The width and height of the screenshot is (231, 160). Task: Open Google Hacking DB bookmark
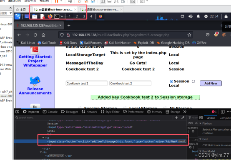point(173,43)
